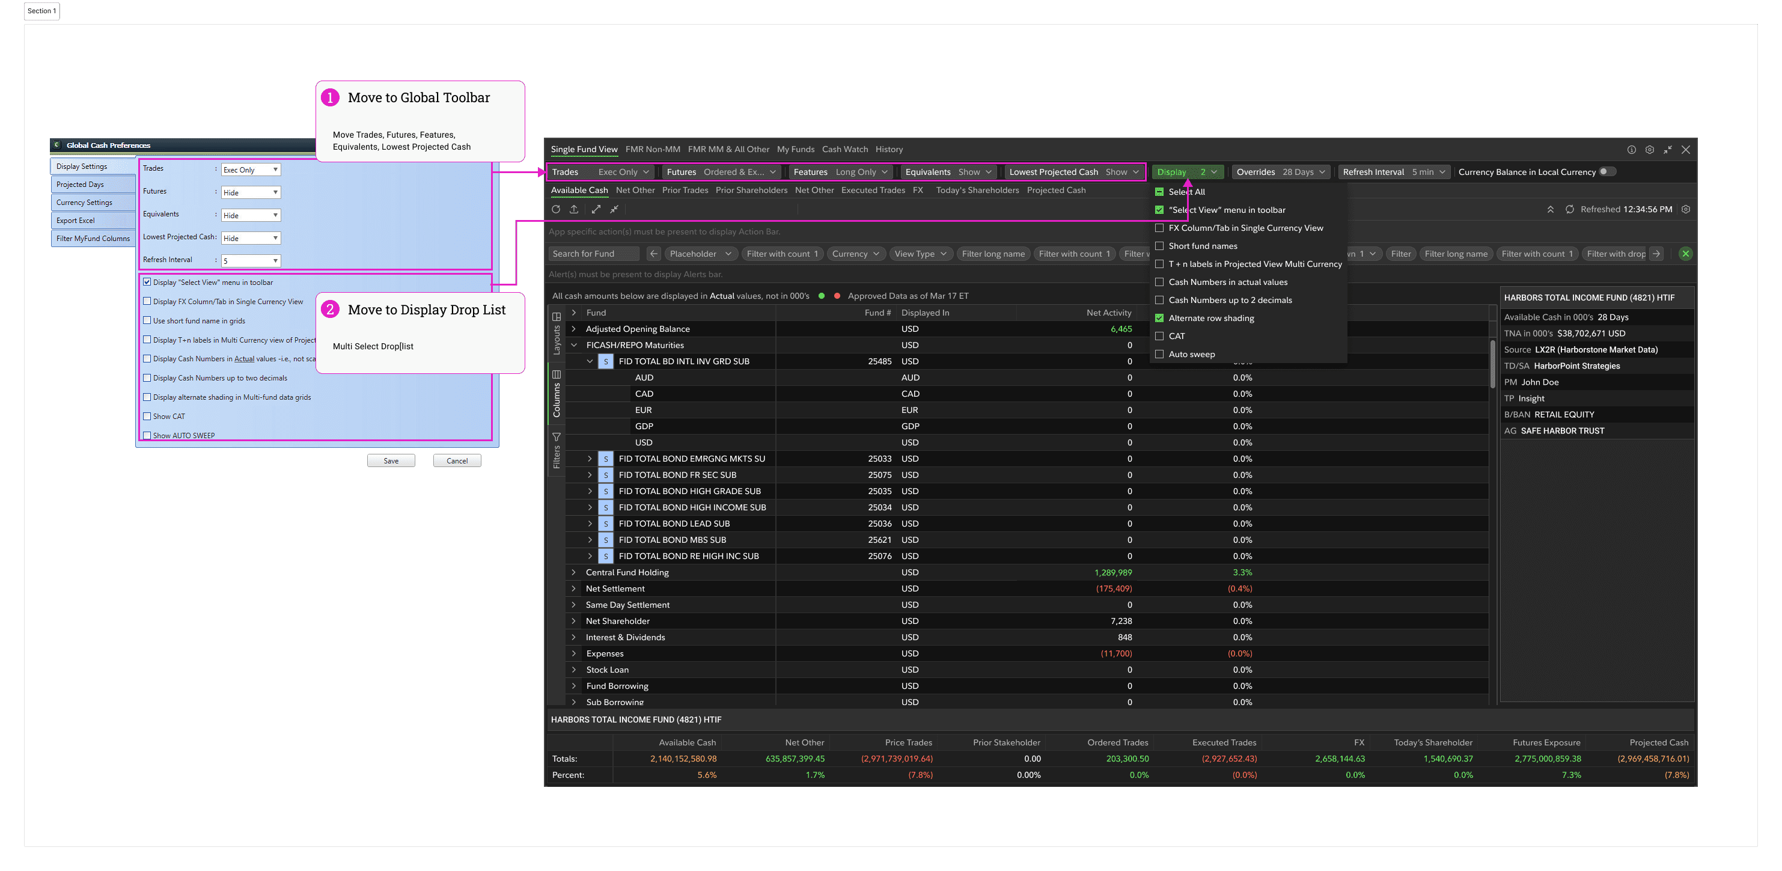
Task: Click the Save button in preferences dialog
Action: [391, 461]
